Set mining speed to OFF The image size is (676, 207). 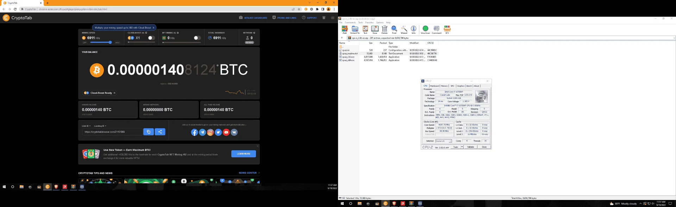click(85, 43)
